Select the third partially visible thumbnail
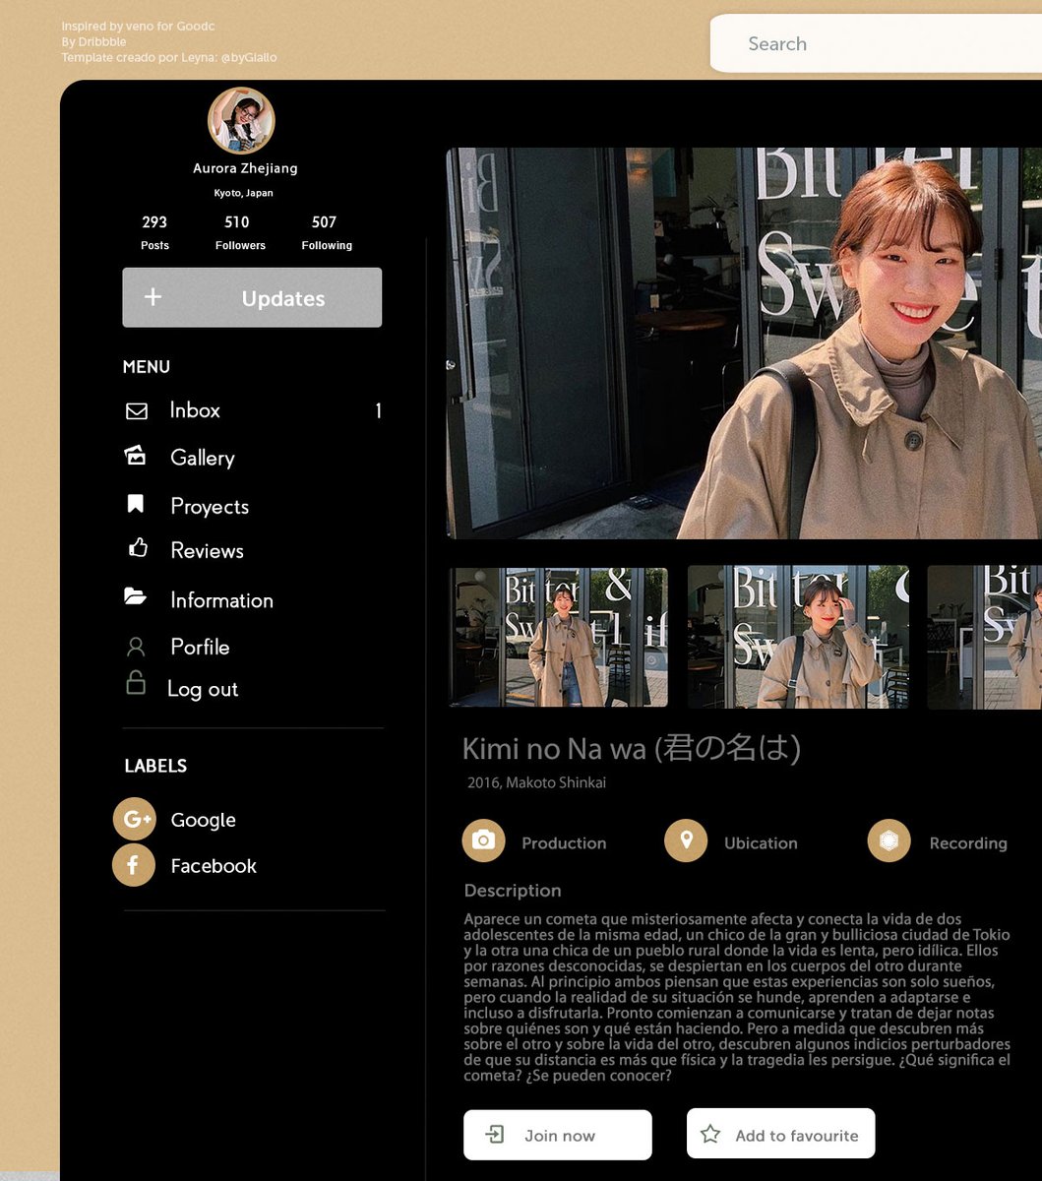Image resolution: width=1042 pixels, height=1181 pixels. [x=984, y=637]
